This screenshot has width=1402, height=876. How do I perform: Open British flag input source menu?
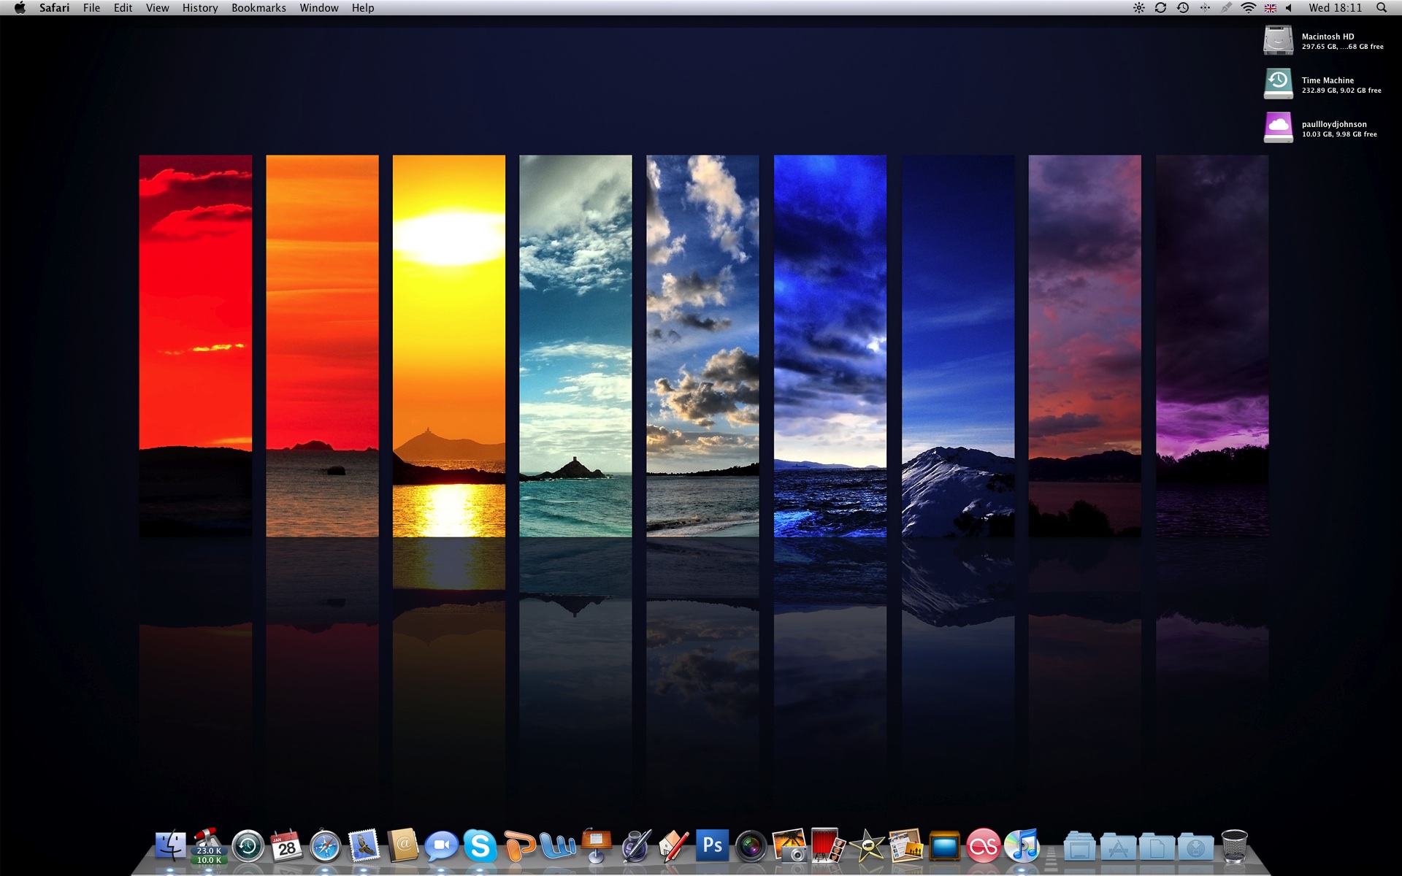(x=1271, y=8)
